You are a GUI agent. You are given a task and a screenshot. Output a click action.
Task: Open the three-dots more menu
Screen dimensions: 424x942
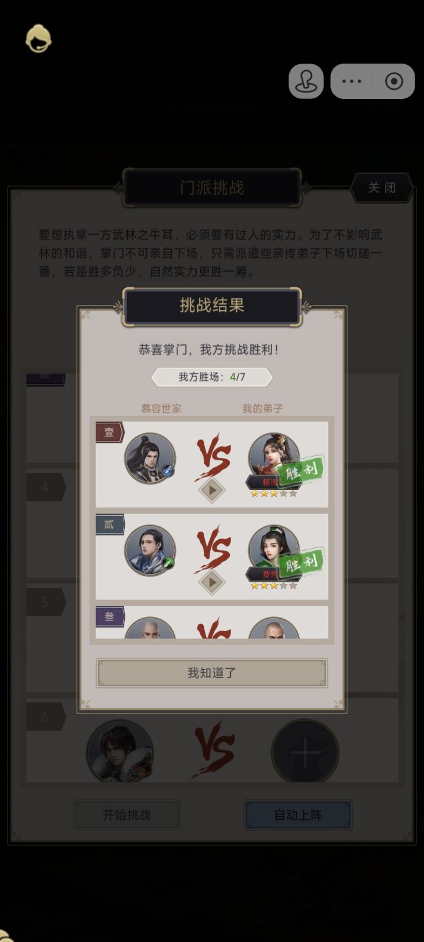pos(352,81)
